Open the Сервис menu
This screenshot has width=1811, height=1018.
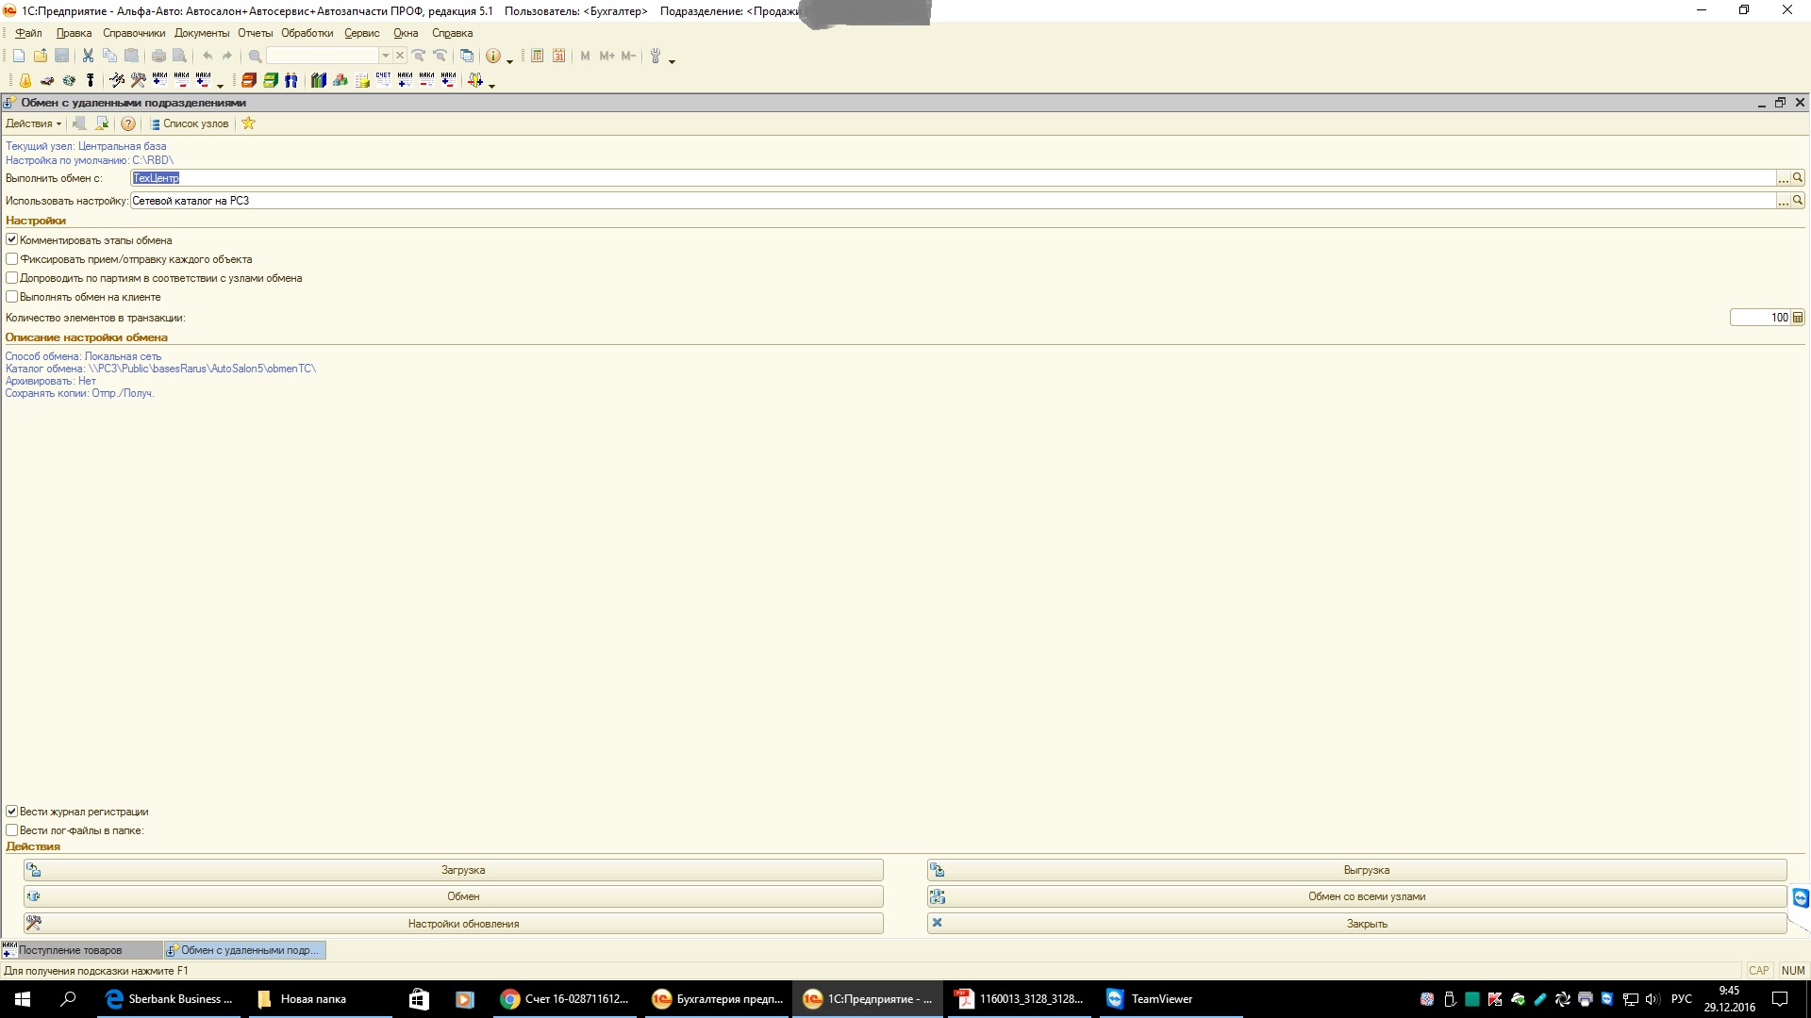point(362,33)
